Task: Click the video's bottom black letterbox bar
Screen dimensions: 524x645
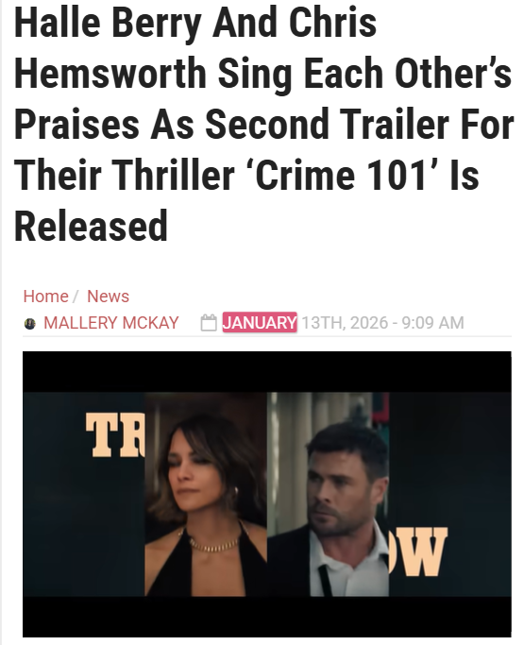Action: click(x=267, y=617)
